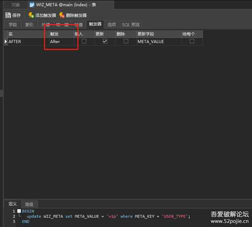Viewport: 252px width, 227px height.
Task: Click the Delete Trigger (删除触发器) icon
Action: (62, 15)
